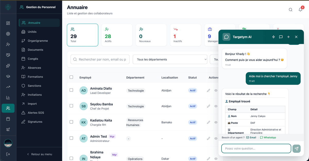Start new chat with plus icon
The height and width of the screenshot is (161, 309).
tap(288, 37)
